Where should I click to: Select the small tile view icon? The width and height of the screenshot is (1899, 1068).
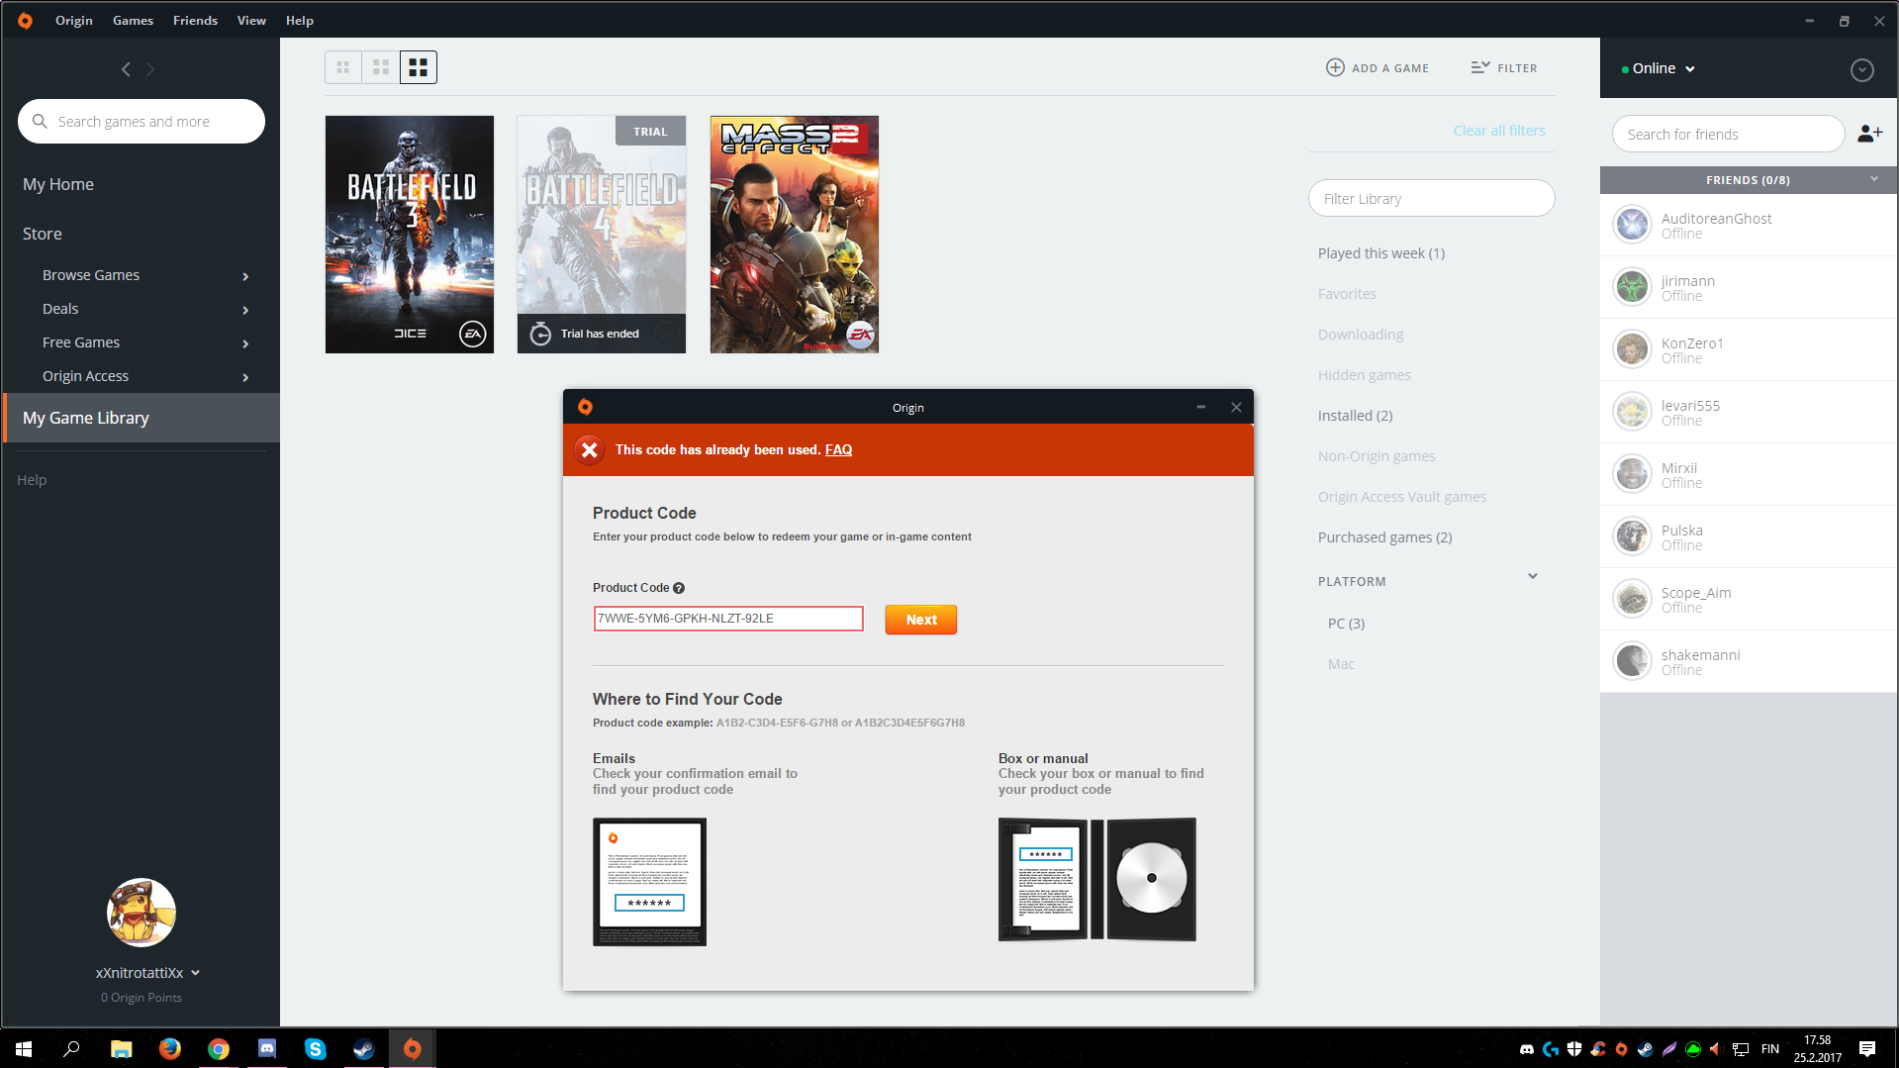pyautogui.click(x=343, y=67)
